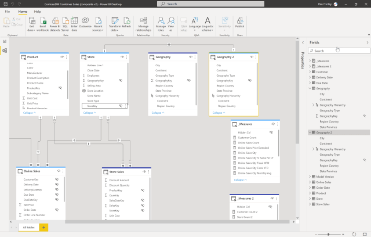Click the Excel workbook icon
Image resolution: width=371 pixels, height=237 pixels.
pos(42,24)
